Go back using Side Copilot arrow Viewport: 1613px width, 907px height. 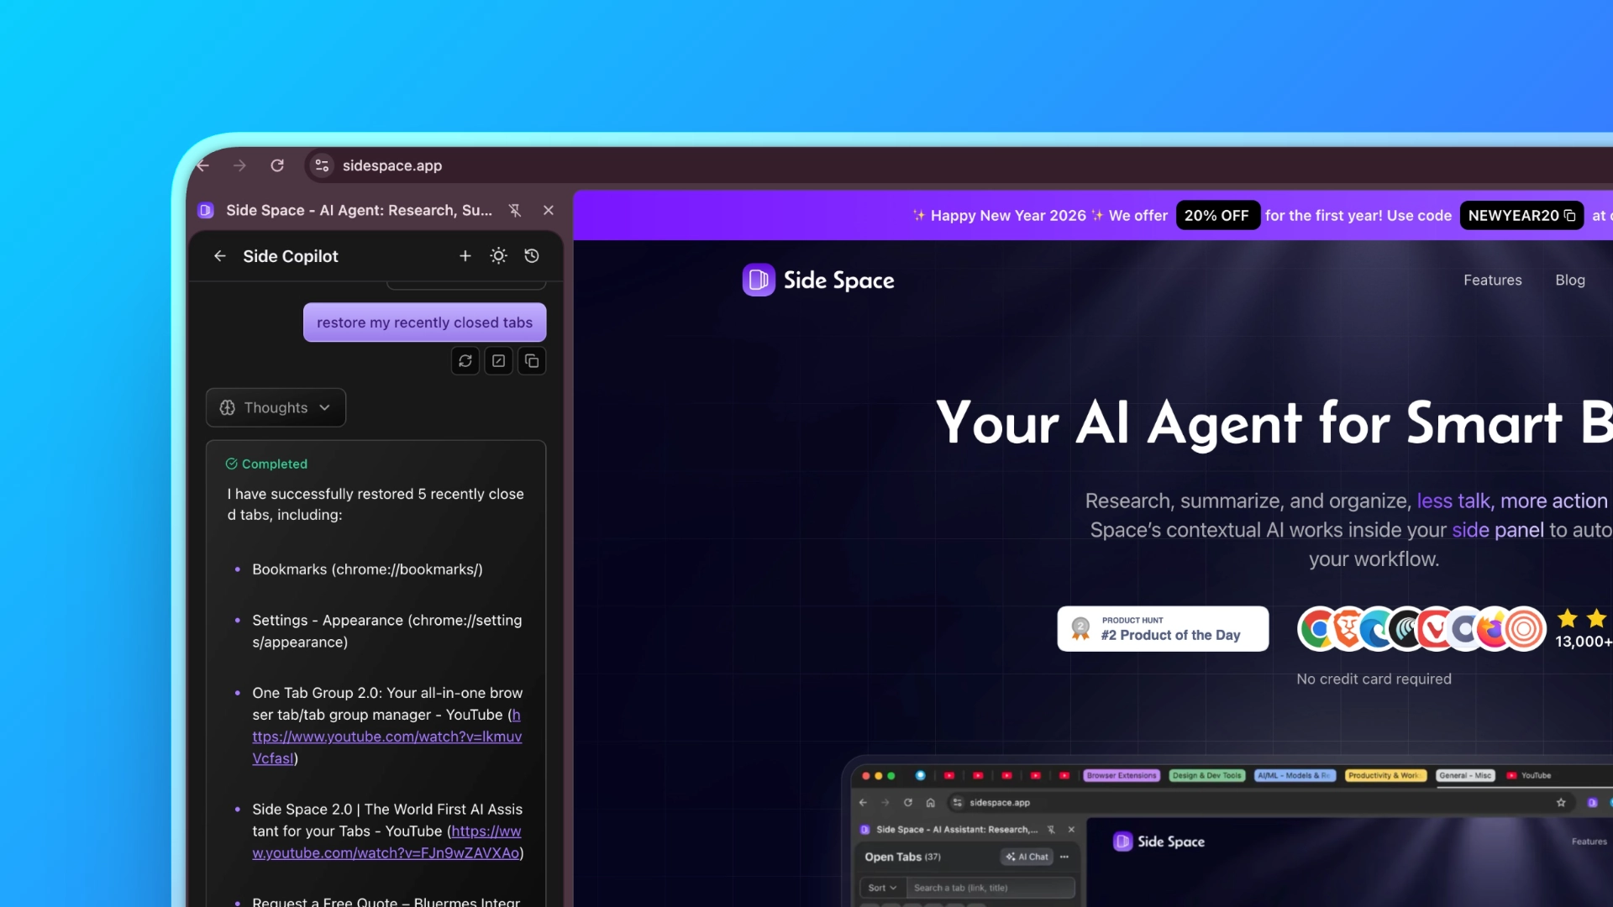220,256
